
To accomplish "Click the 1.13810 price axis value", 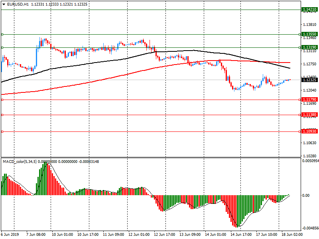I will point(310,25).
